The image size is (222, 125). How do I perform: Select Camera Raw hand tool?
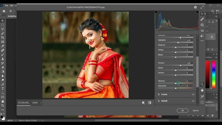[x=202, y=90]
